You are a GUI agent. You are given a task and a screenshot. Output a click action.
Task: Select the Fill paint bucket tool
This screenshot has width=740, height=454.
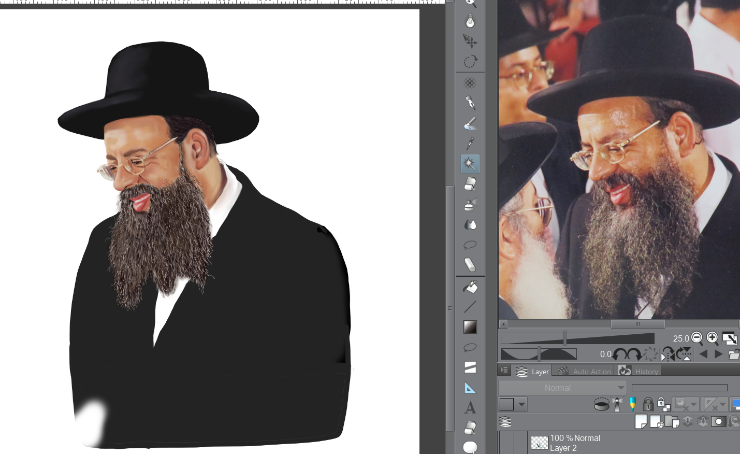point(470,287)
